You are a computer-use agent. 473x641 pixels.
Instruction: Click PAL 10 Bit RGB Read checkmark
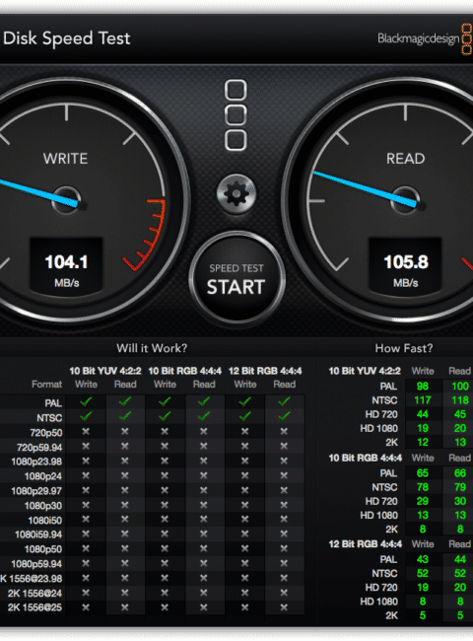(204, 401)
